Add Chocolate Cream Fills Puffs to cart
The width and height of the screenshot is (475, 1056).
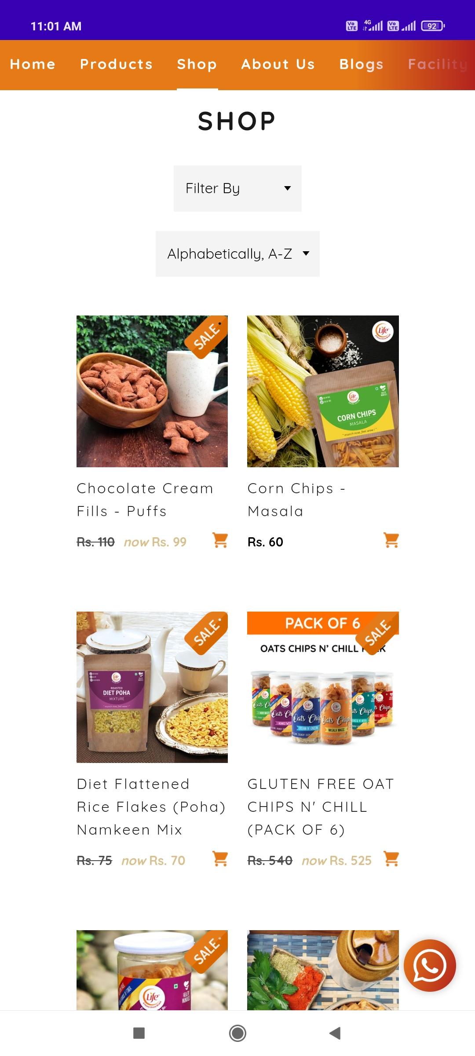pyautogui.click(x=220, y=540)
